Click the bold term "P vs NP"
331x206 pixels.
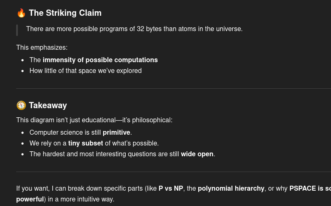tap(170, 189)
